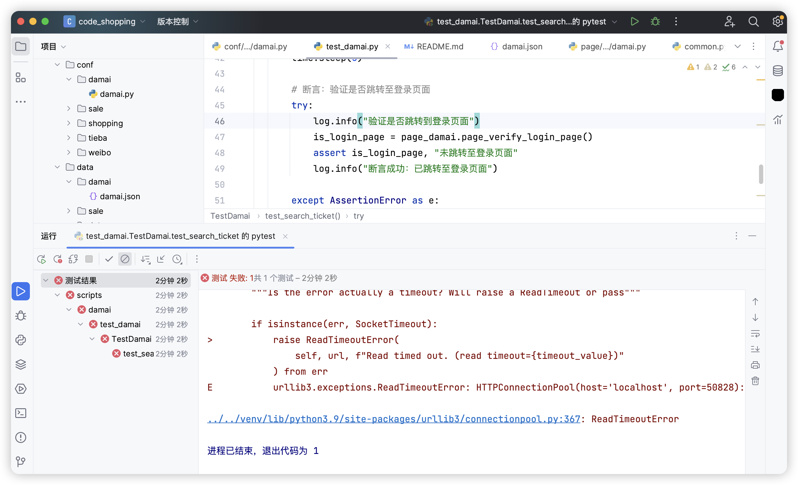The image size is (798, 485).
Task: Toggle show ignored tests filter
Action: coord(125,259)
